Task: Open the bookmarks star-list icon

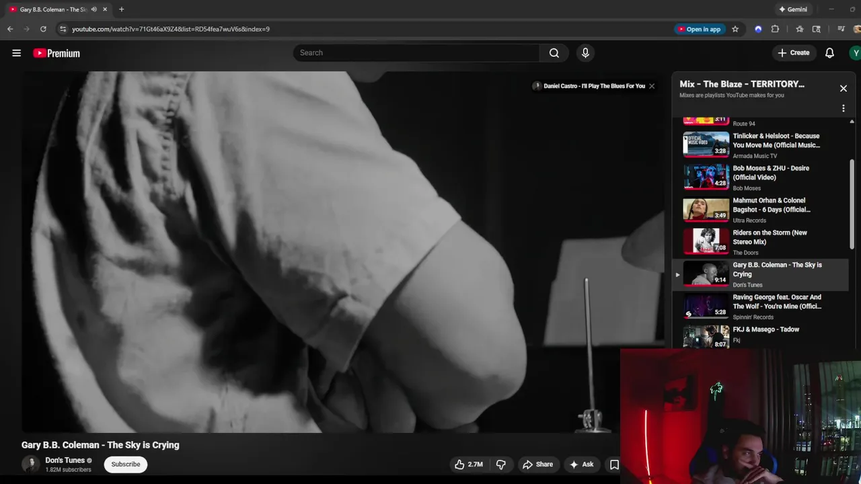Action: (x=799, y=29)
